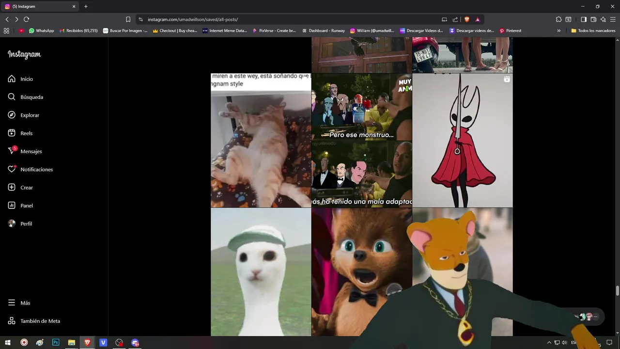The width and height of the screenshot is (620, 349).
Task: Open Dashboard - Runway bookmark
Action: tap(324, 31)
